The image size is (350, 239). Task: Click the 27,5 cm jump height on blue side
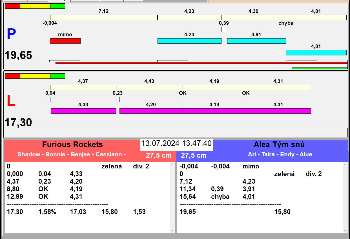pos(194,155)
